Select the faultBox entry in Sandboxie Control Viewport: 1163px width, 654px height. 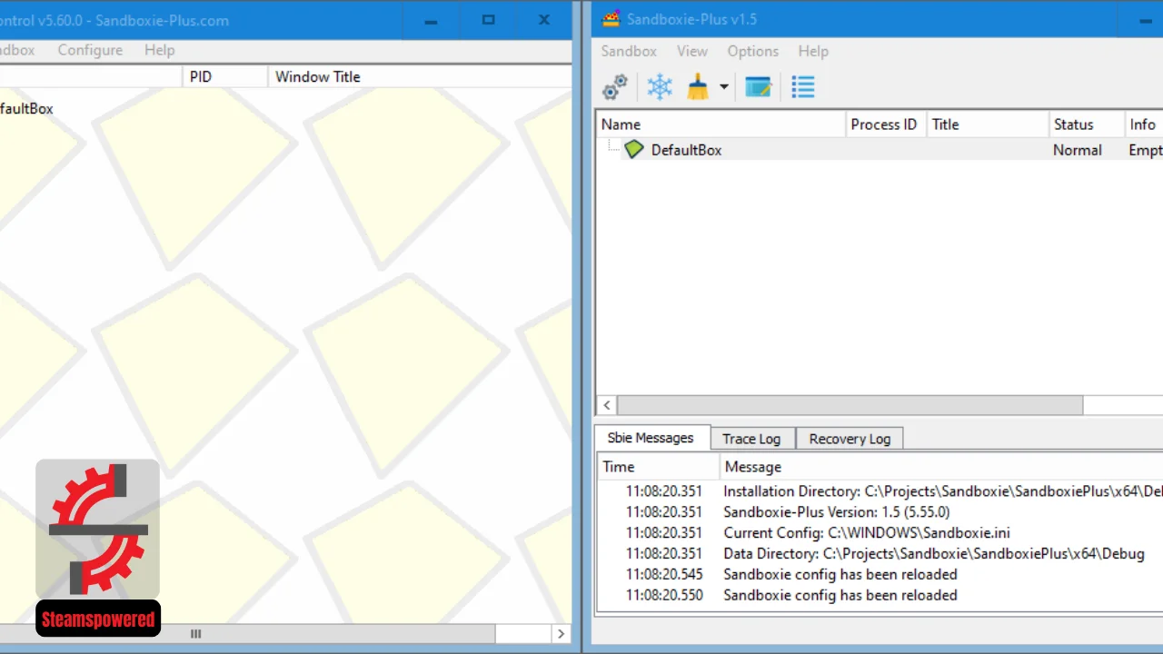pyautogui.click(x=26, y=108)
